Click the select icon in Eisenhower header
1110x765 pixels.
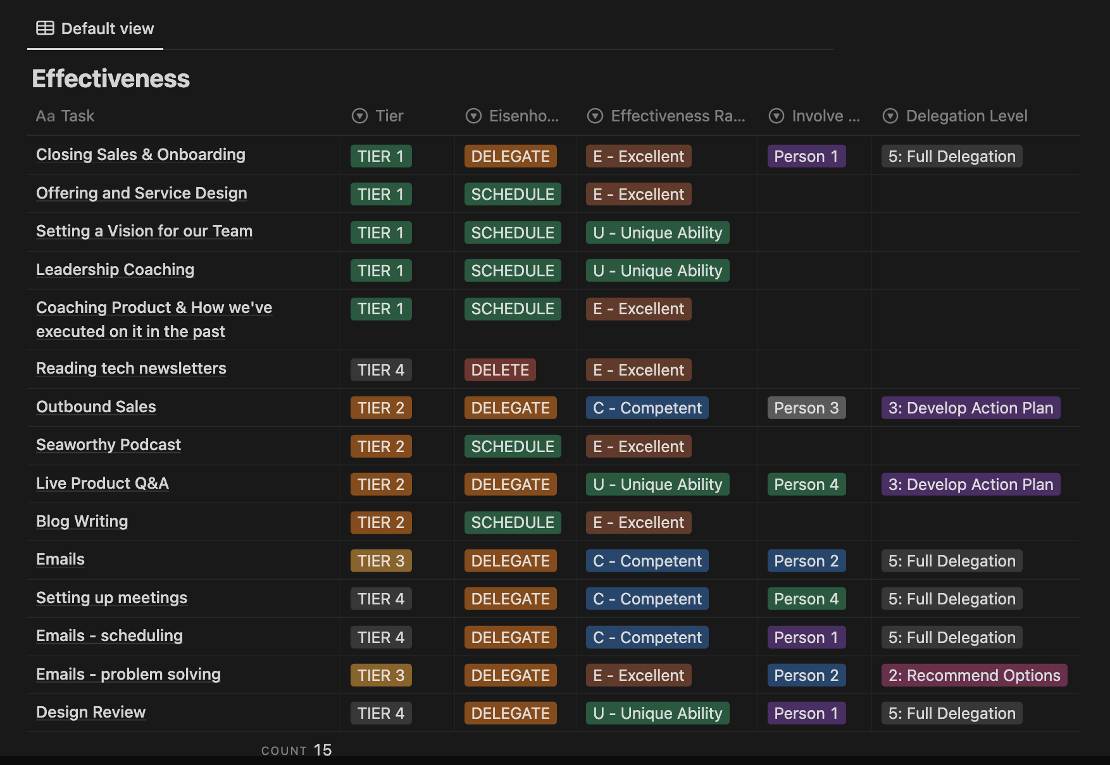pos(473,116)
